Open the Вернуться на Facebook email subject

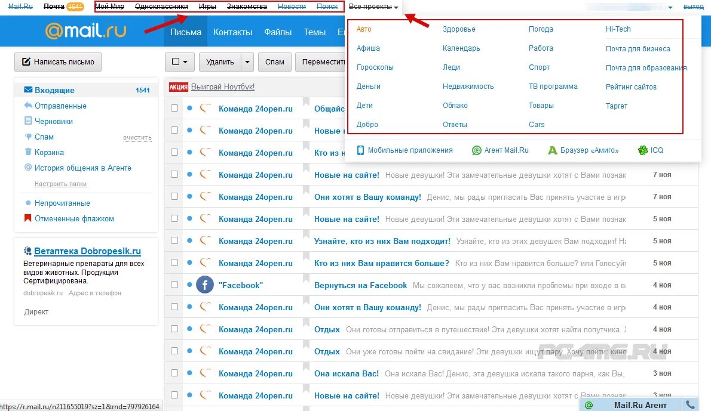tap(360, 285)
